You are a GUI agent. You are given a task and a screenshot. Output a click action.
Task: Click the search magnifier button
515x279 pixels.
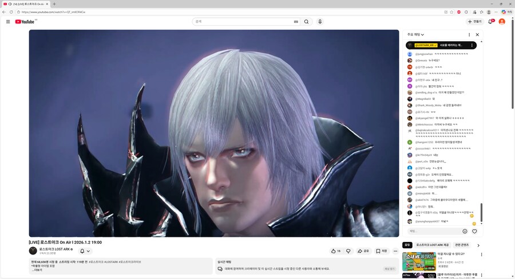(x=306, y=22)
